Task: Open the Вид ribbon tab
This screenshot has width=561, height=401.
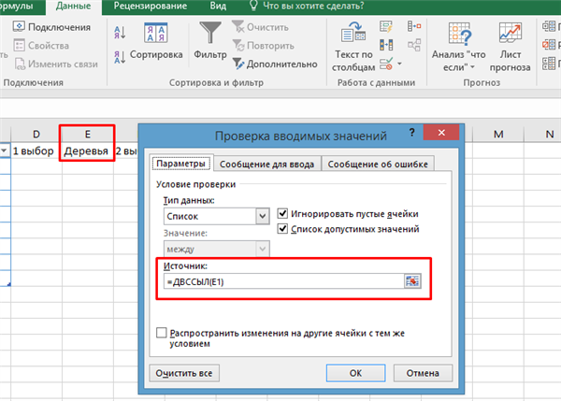Action: (218, 7)
